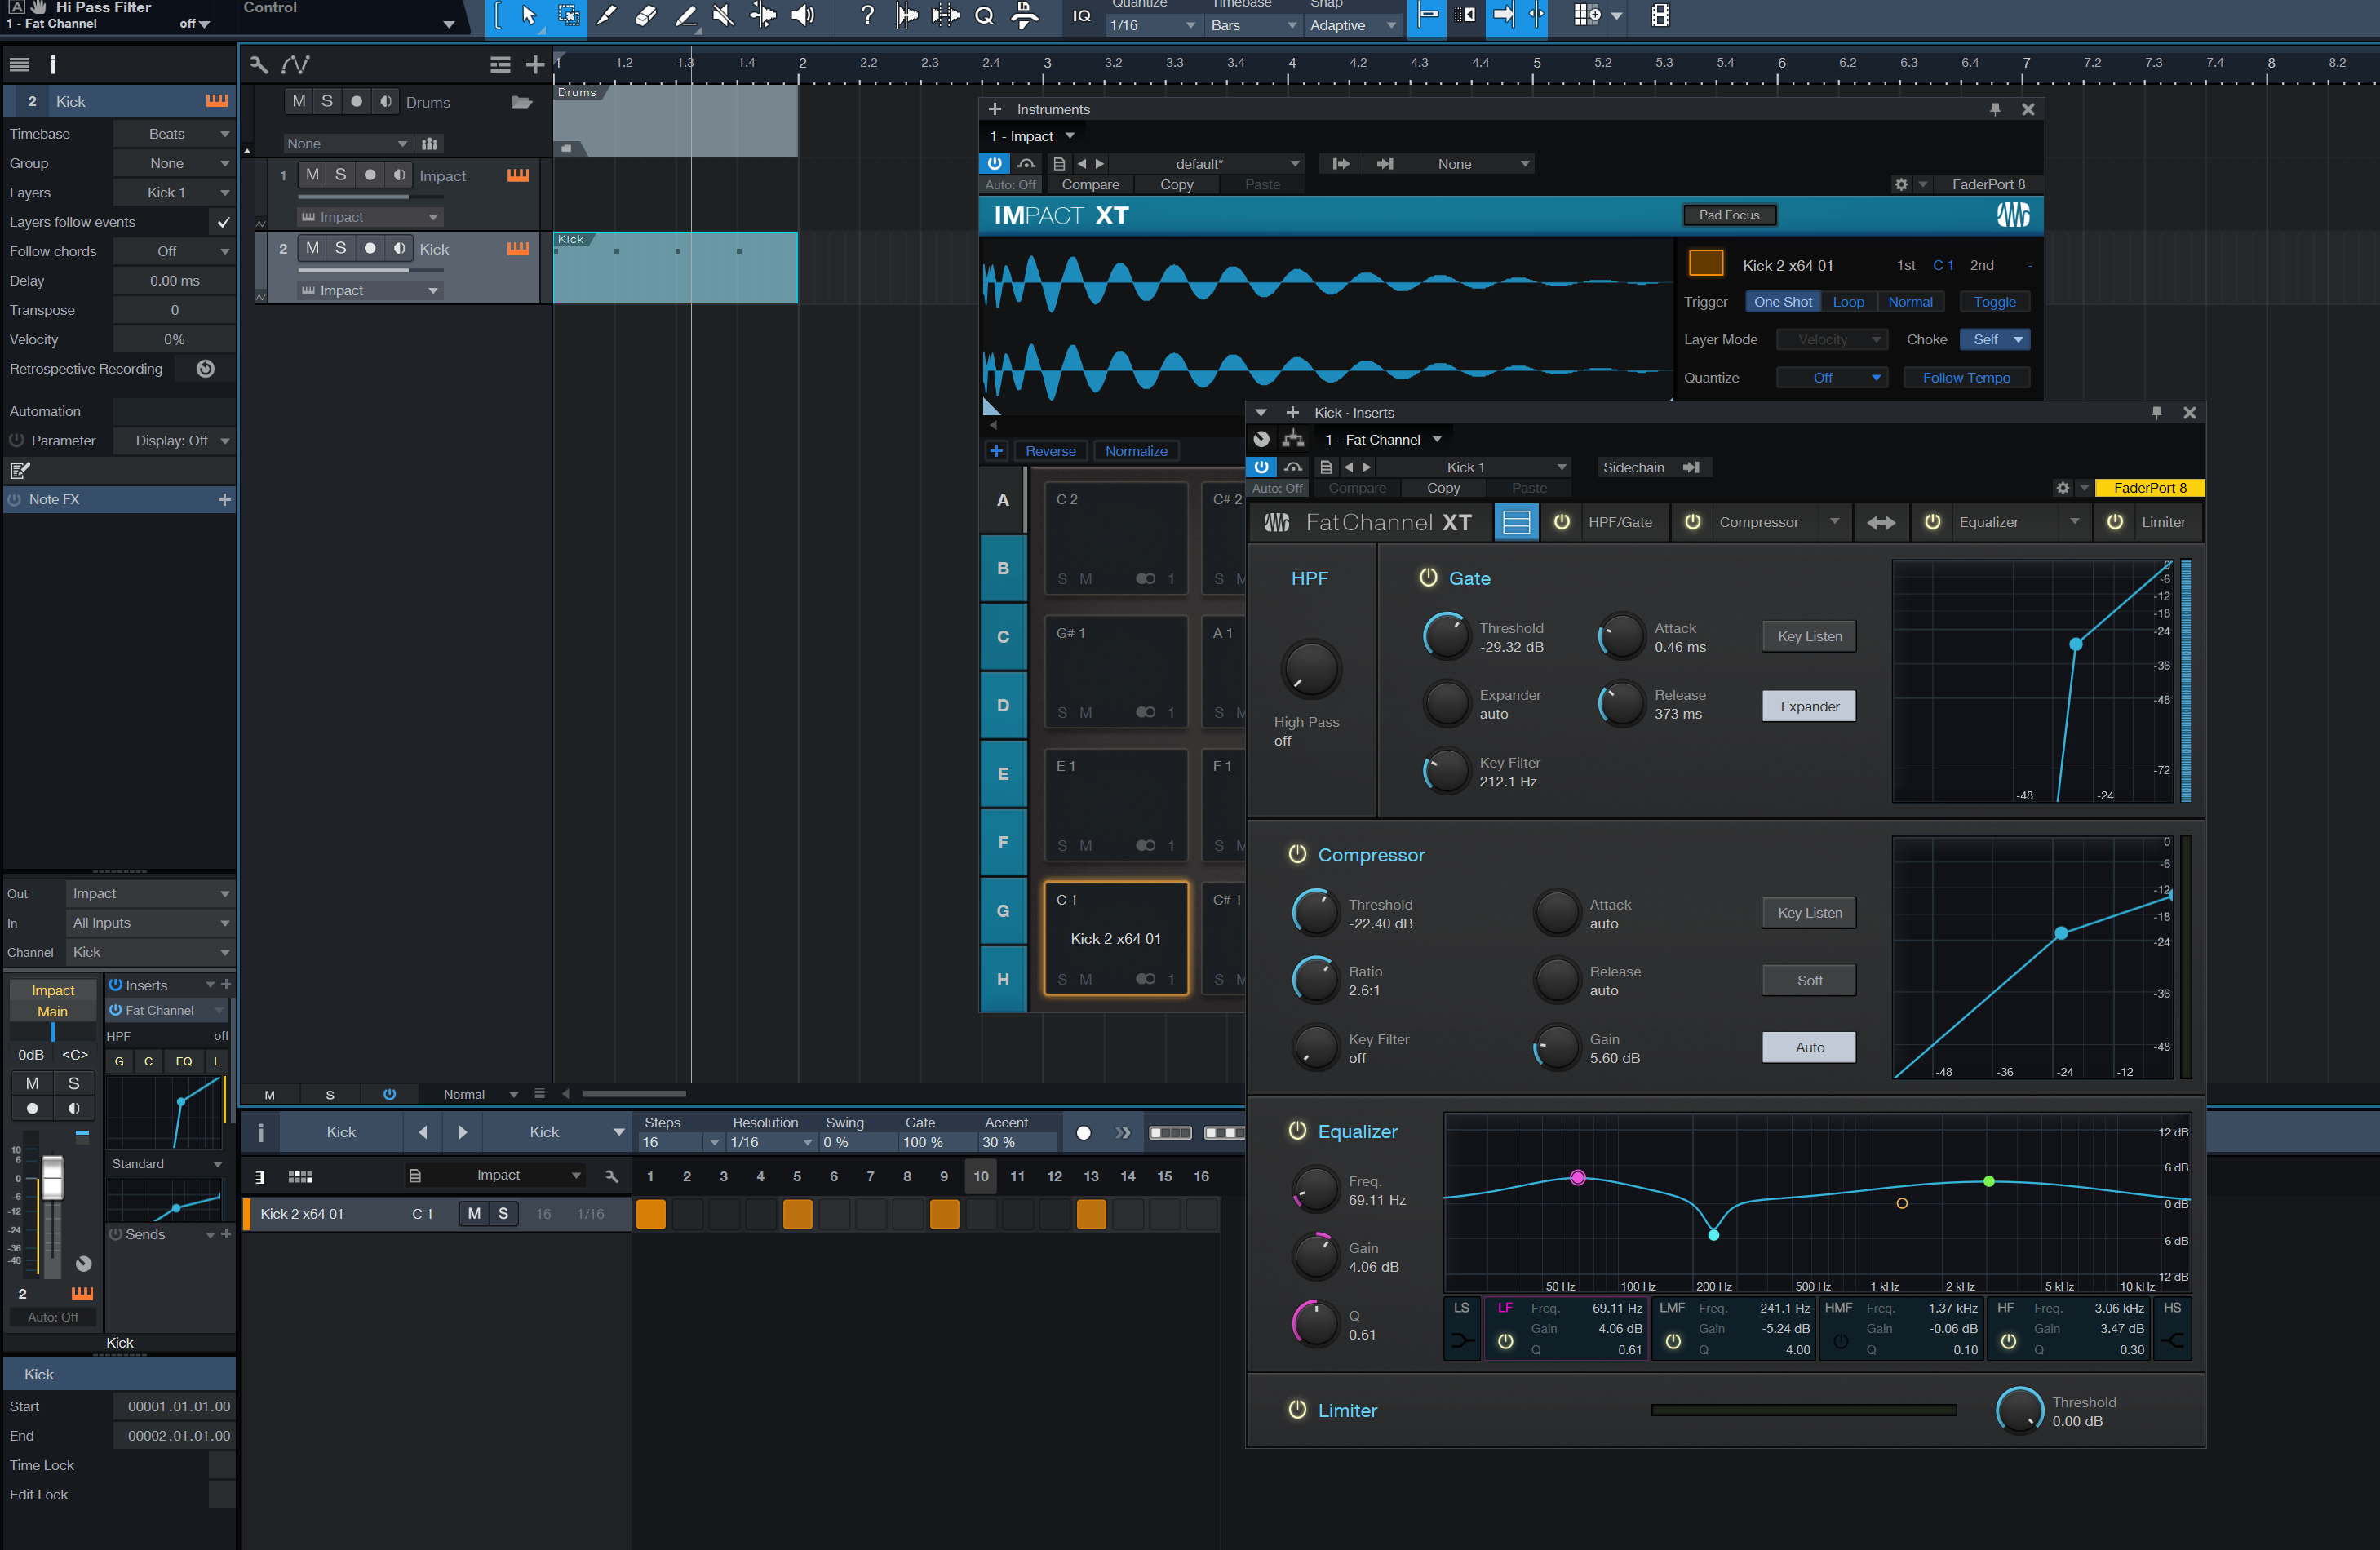Select the Split (blade) tool
Image resolution: width=2380 pixels, height=1550 pixels.
point(607,15)
